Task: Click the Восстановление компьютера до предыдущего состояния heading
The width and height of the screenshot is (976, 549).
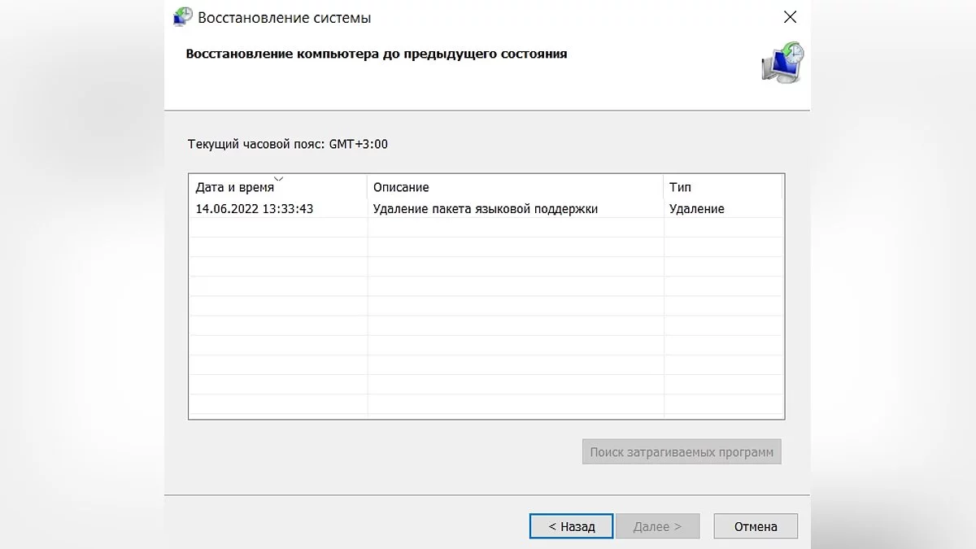Action: 377,54
